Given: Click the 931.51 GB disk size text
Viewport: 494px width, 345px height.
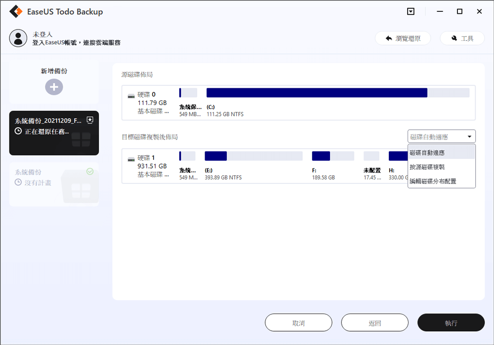Looking at the screenshot, I should point(152,166).
